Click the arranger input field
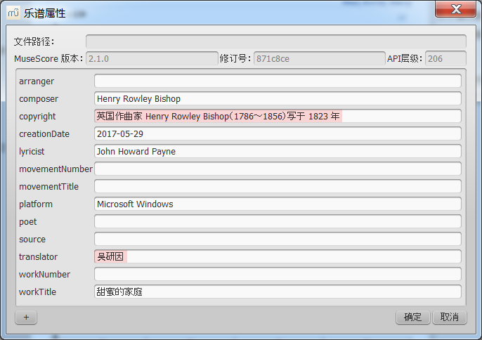 point(278,81)
